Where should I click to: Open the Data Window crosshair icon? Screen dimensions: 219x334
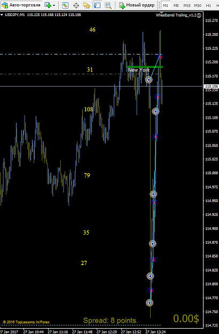click(76, 5)
